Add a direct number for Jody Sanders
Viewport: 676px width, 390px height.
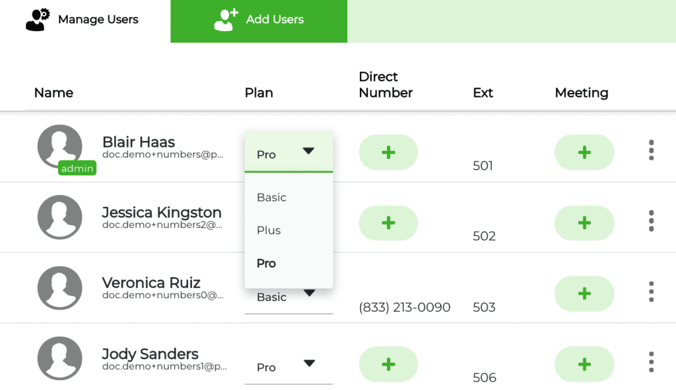[388, 364]
